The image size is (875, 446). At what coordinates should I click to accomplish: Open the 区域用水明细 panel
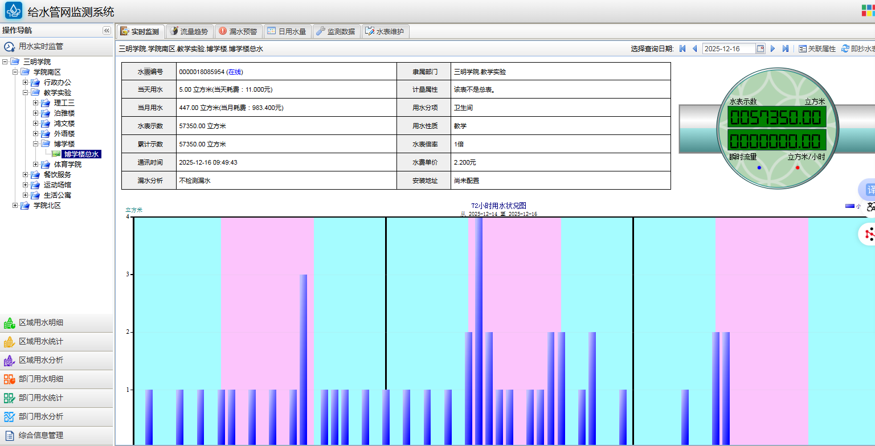pyautogui.click(x=41, y=323)
